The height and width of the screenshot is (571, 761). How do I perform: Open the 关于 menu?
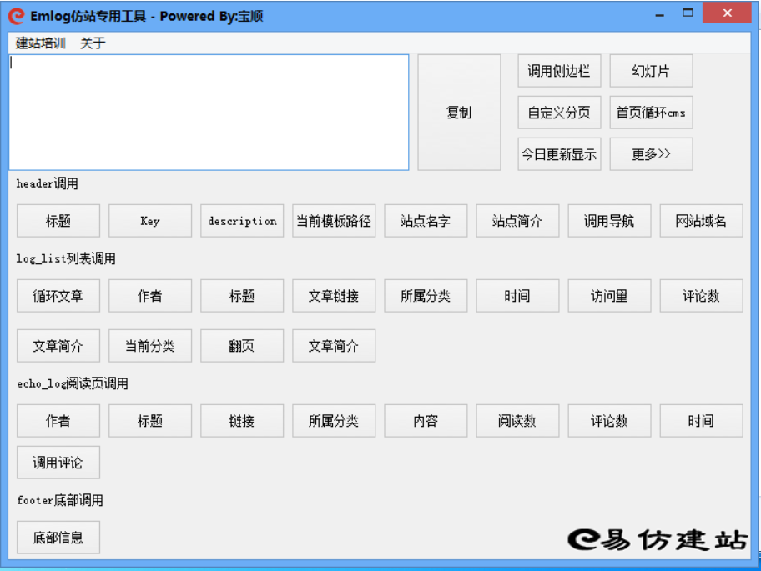(93, 43)
